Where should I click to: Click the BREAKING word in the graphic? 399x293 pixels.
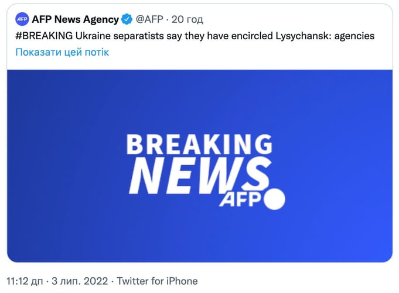[x=199, y=144]
